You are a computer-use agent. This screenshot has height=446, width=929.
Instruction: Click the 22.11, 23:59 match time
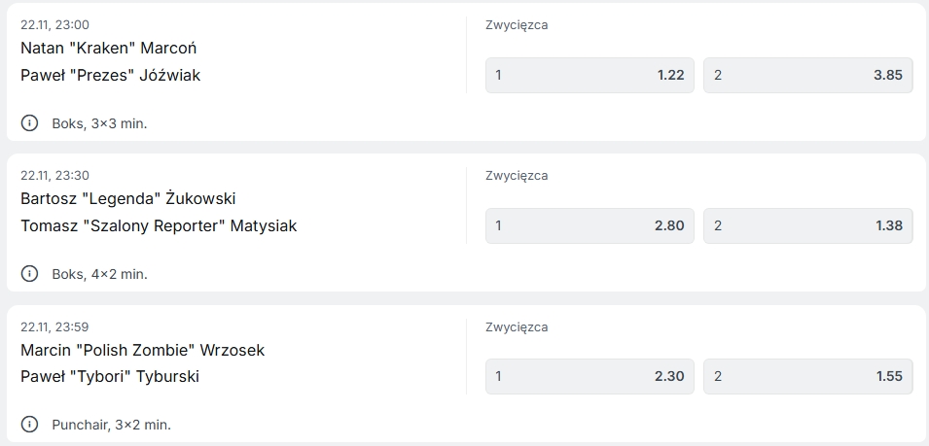pos(54,326)
